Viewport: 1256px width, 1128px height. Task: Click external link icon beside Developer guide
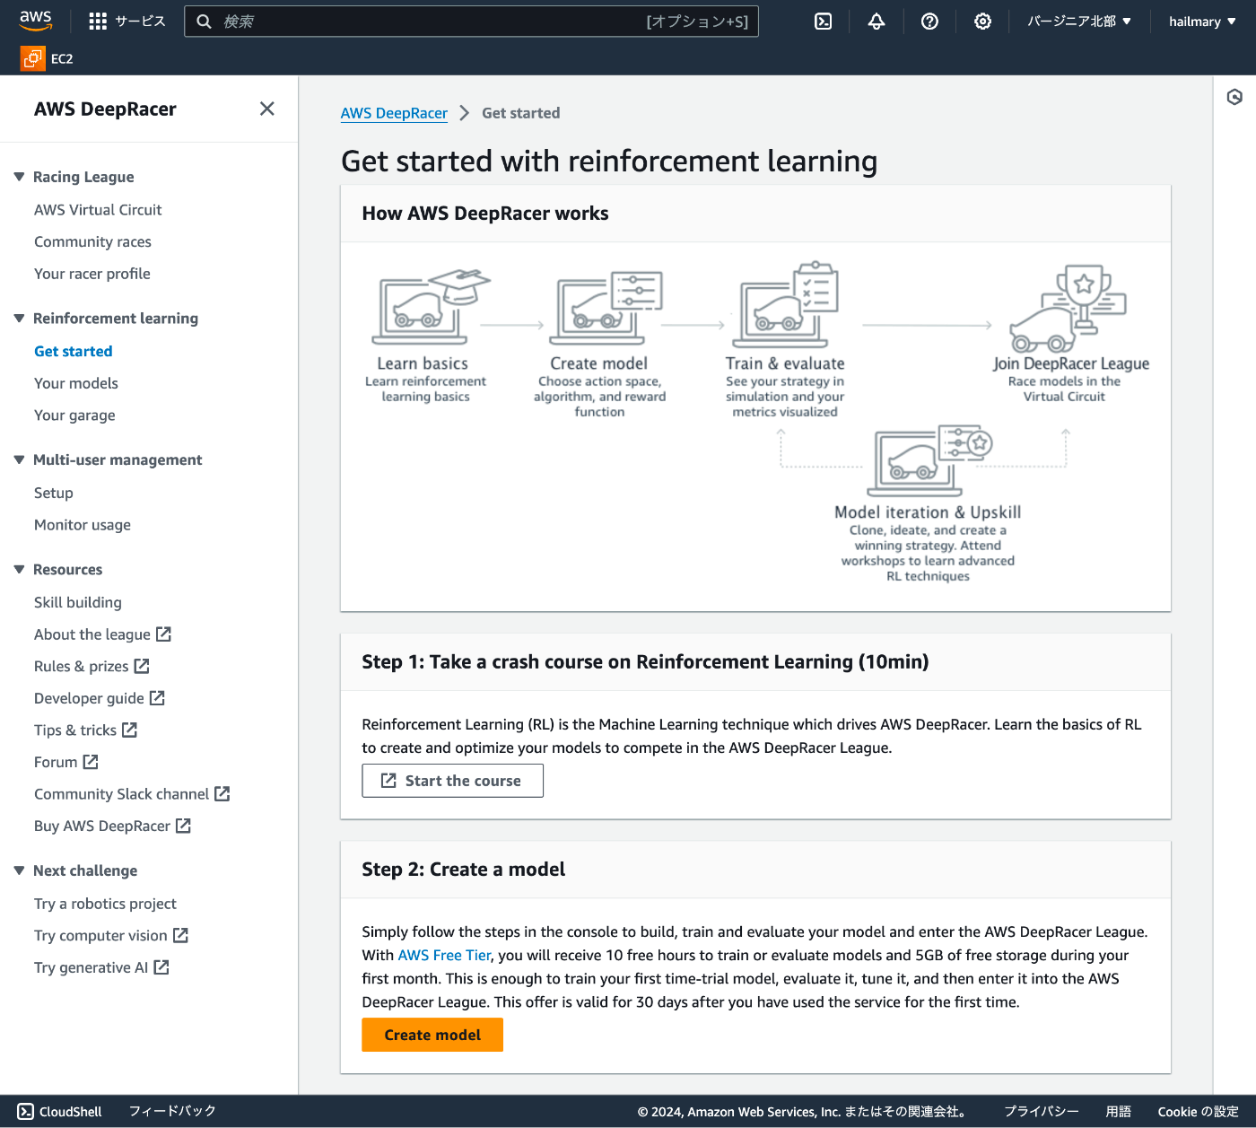(x=157, y=698)
